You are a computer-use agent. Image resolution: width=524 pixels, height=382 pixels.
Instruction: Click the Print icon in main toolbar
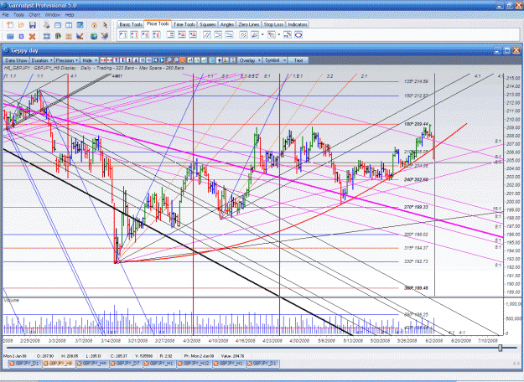pos(46,25)
